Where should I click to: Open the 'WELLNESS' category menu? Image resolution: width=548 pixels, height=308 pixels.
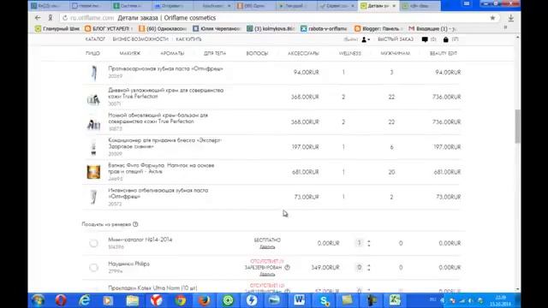tap(350, 53)
